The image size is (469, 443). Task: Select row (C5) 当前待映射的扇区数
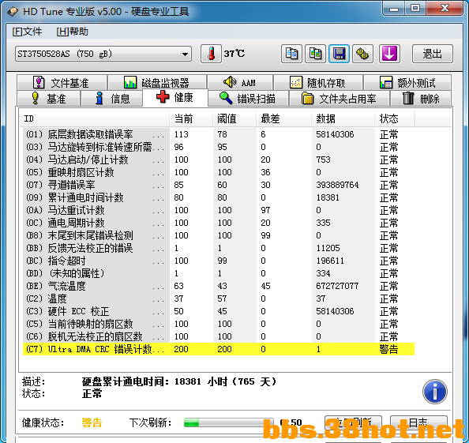(x=219, y=324)
